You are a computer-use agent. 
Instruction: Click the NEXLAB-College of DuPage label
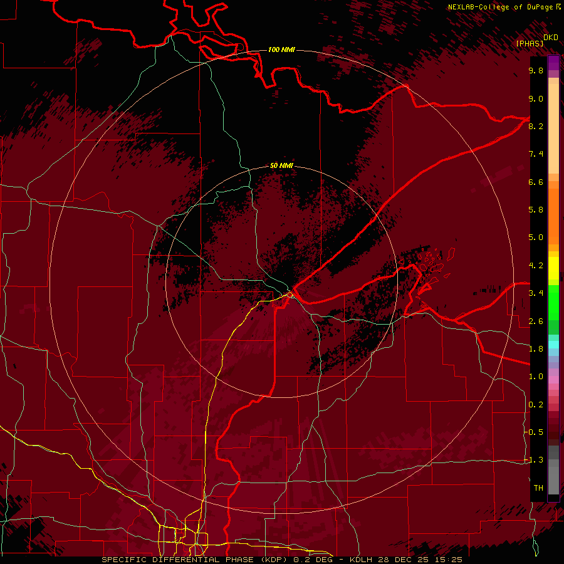pyautogui.click(x=501, y=7)
